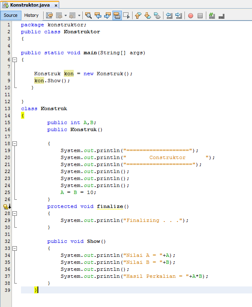Click line number 39 in gutter
The width and height of the screenshot is (252, 307).
click(7, 290)
